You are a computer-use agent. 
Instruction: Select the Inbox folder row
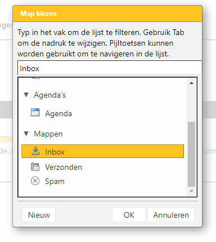(x=102, y=151)
